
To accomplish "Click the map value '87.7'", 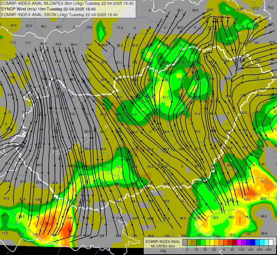I will (x=166, y=97).
